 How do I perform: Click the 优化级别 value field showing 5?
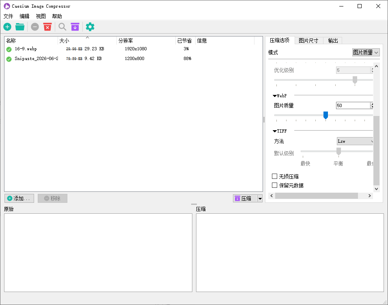(353, 70)
